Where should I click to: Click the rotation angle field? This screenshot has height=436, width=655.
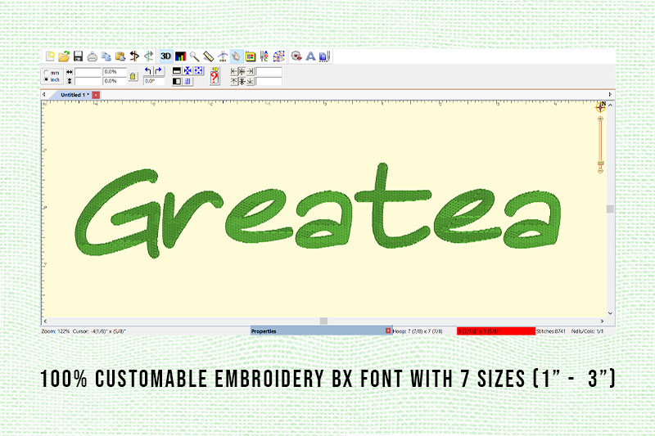(x=154, y=81)
